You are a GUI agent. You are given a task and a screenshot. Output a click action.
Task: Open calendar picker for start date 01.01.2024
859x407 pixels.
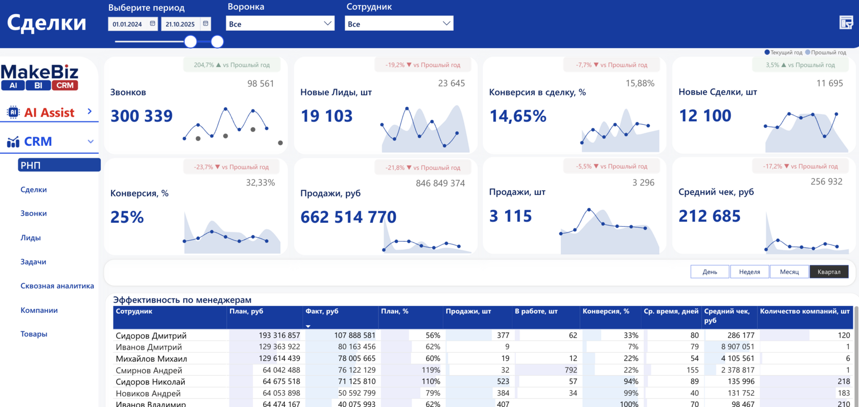coord(152,24)
